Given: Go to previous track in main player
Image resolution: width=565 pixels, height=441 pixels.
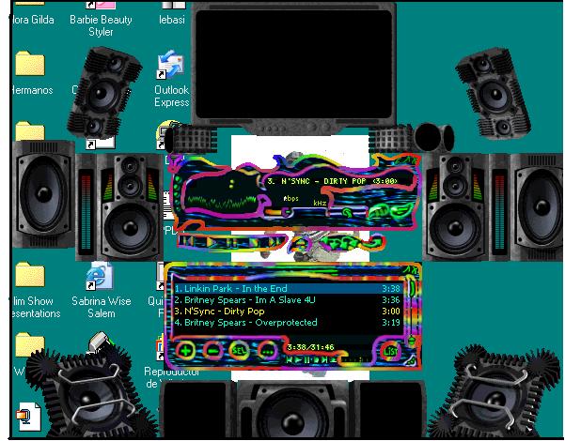Looking at the screenshot, I should [x=187, y=241].
